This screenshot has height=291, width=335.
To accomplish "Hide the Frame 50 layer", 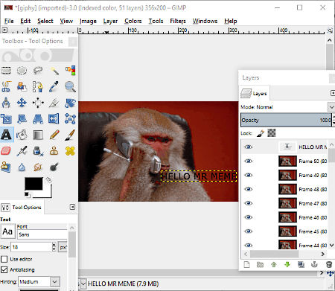I will tap(248, 161).
